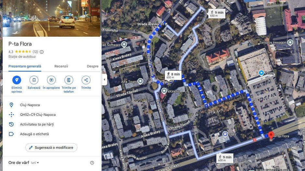Open the luni day dropdown
The width and height of the screenshot is (305, 171).
(x=35, y=163)
